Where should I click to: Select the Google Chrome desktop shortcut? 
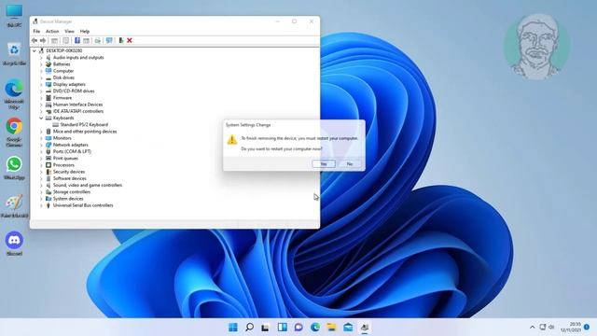point(14,133)
